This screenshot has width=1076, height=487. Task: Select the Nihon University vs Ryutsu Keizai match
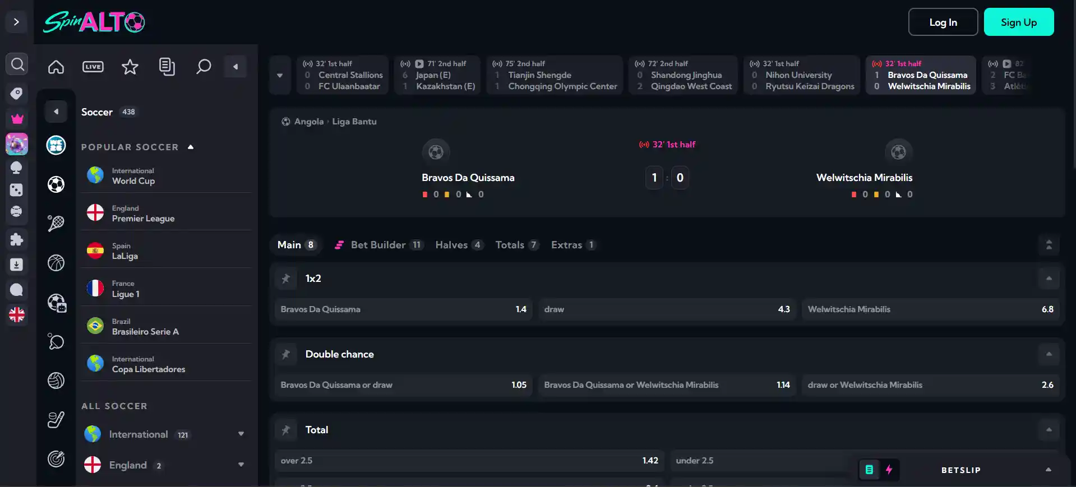(x=802, y=75)
